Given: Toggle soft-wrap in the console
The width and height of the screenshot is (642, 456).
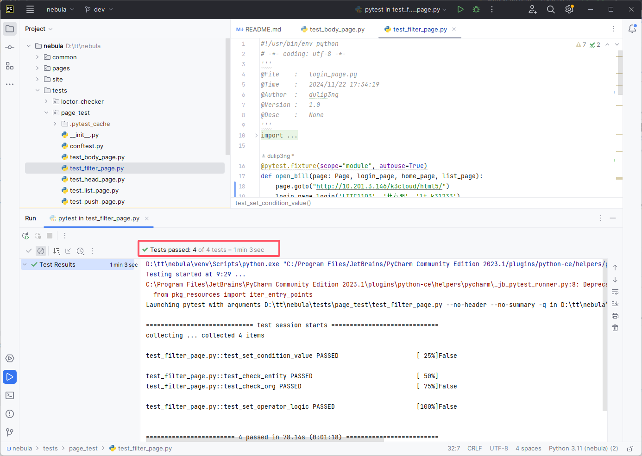Looking at the screenshot, I should click(615, 292).
